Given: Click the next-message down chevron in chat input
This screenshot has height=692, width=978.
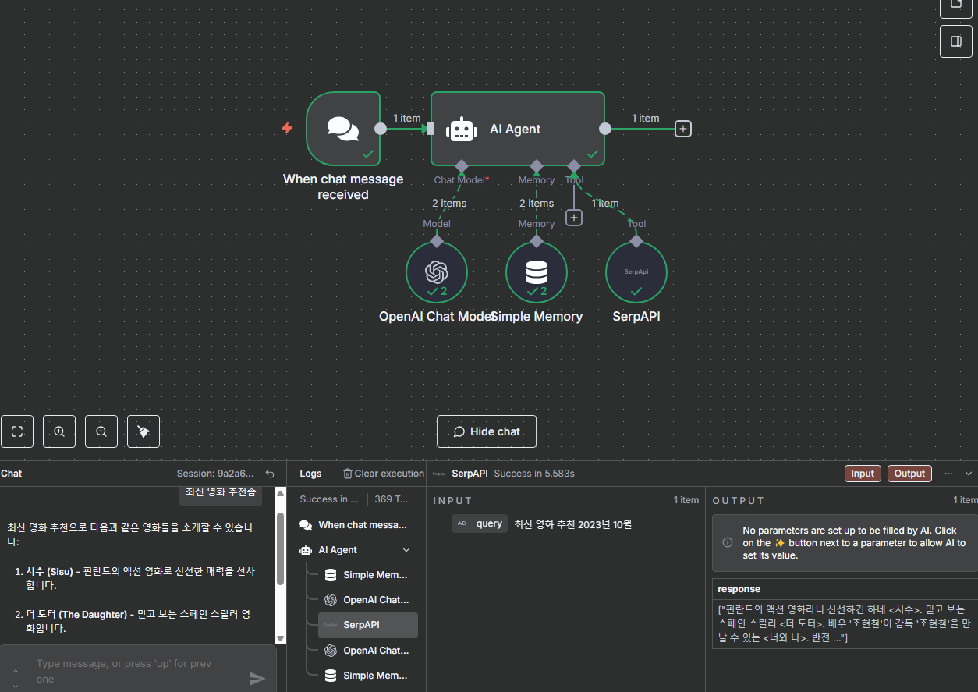Looking at the screenshot, I should click(x=16, y=685).
